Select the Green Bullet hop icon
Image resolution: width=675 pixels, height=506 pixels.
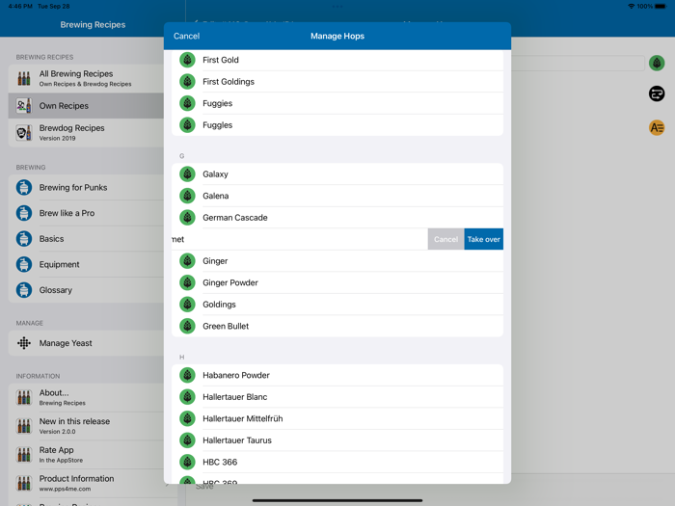pos(187,326)
